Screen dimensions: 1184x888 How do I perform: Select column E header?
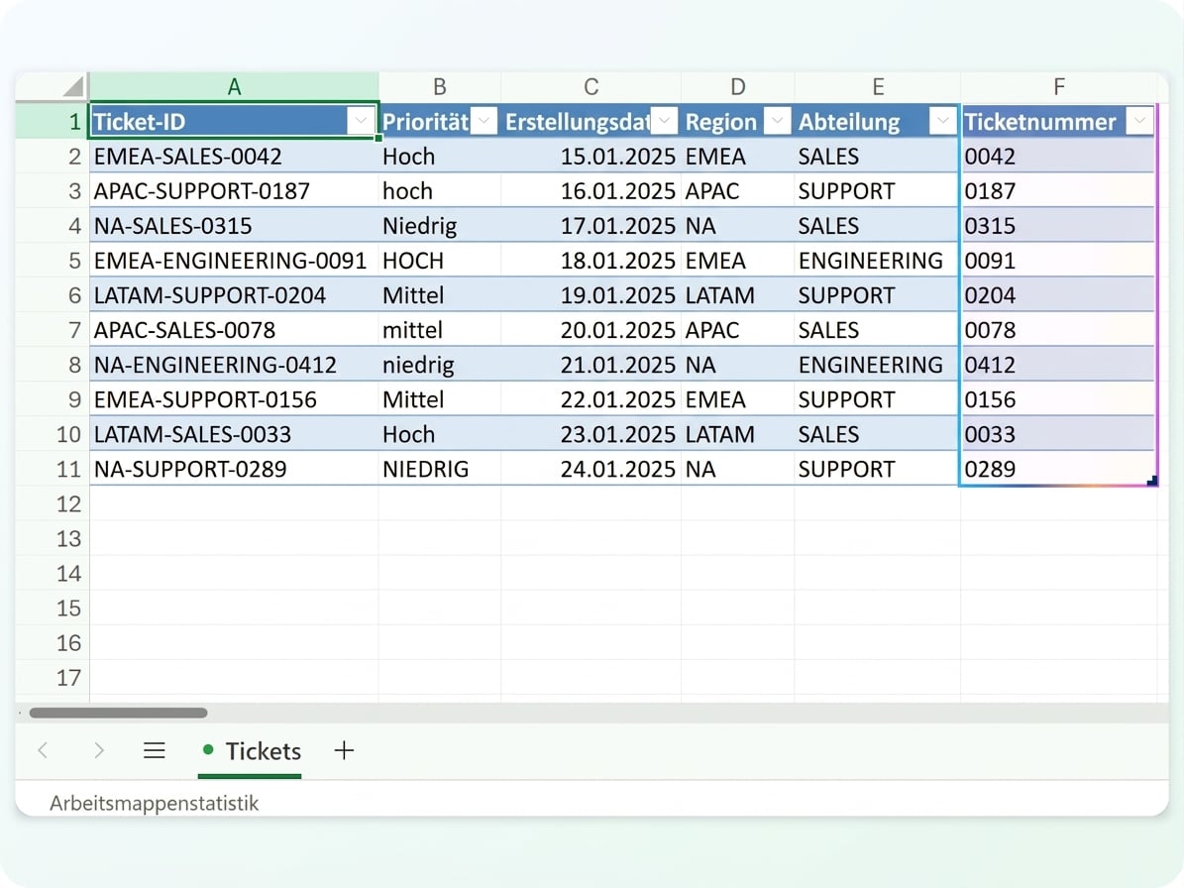[x=878, y=87]
